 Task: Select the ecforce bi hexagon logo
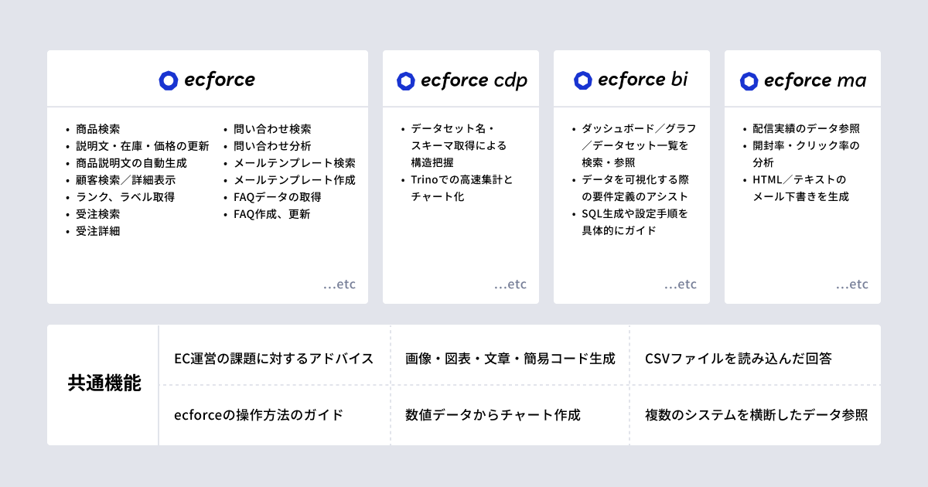click(x=583, y=80)
